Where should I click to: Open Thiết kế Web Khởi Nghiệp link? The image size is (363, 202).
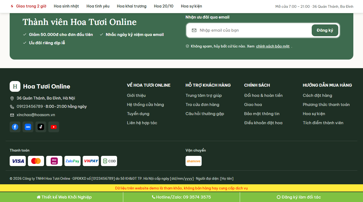[x=64, y=197]
